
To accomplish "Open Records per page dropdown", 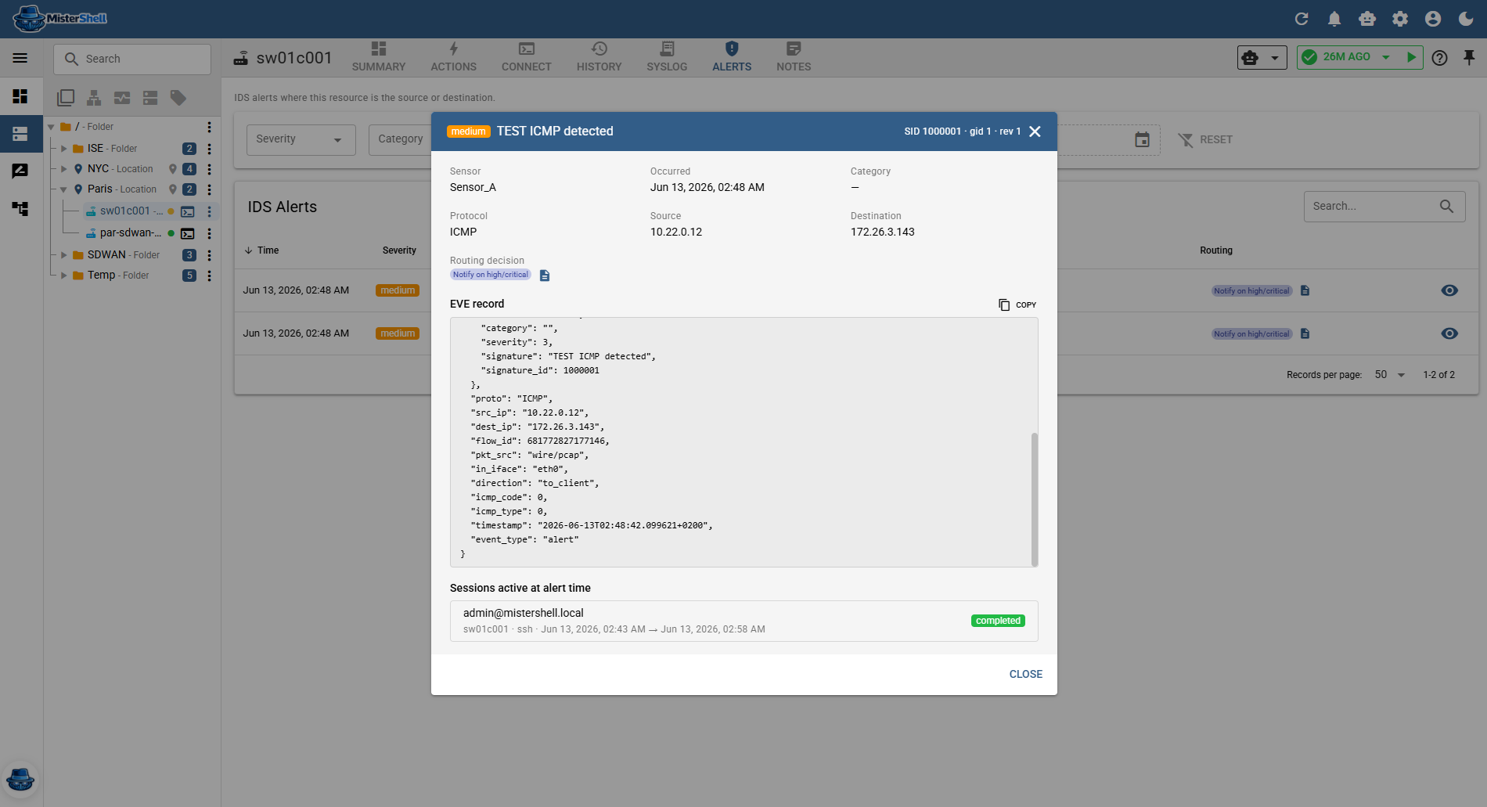I will tap(1390, 375).
